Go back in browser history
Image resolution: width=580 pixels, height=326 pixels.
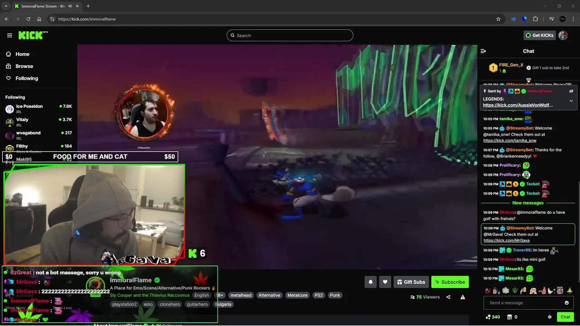click(x=6, y=19)
